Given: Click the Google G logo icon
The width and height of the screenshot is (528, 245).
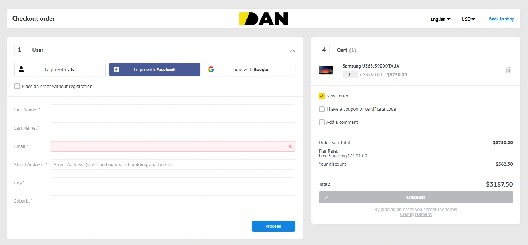Looking at the screenshot, I should coord(211,69).
